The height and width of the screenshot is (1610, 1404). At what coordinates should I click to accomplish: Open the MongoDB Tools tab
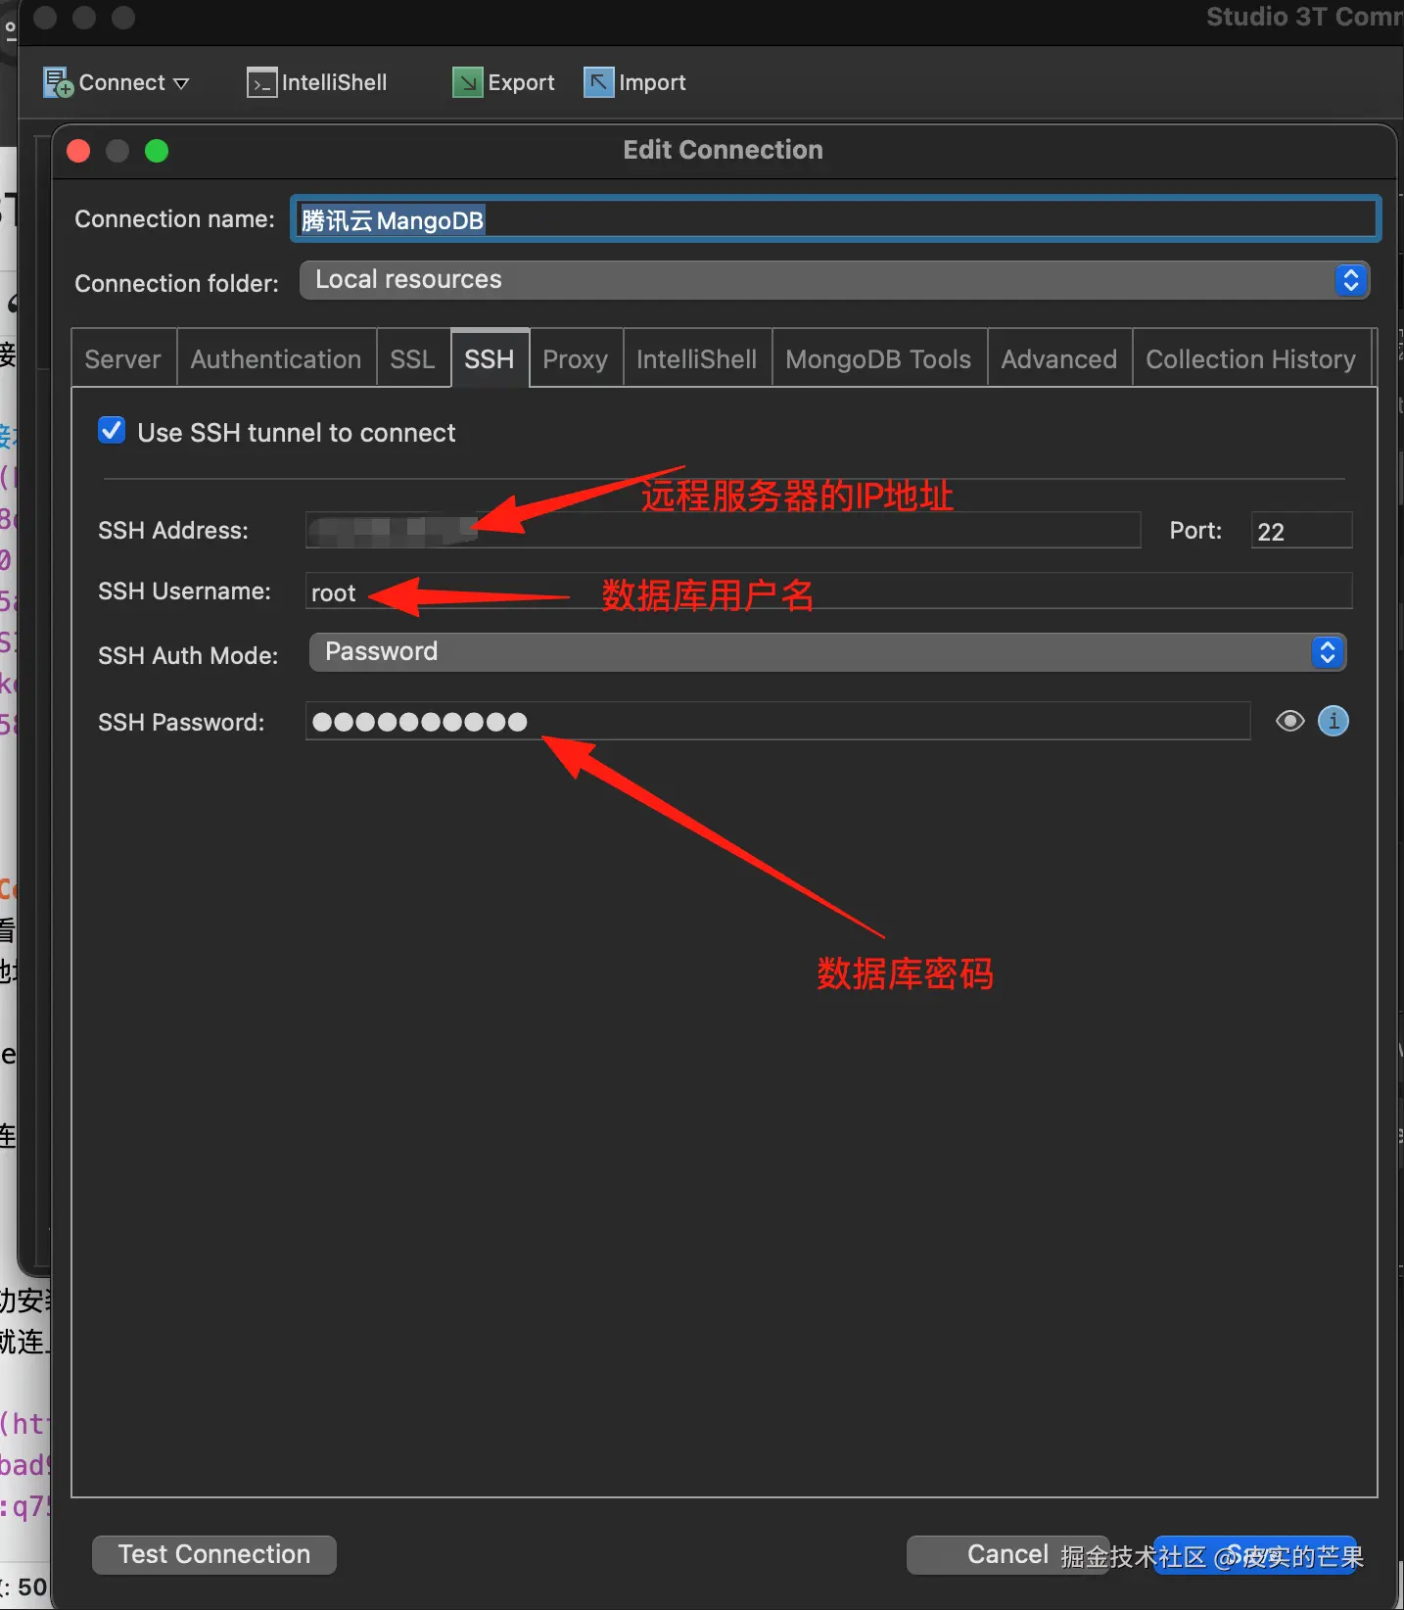878,359
